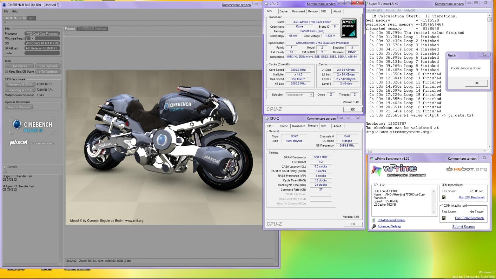Switch to CPU tab in bottom CPU-Z window
The image size is (496, 279).
[270, 126]
